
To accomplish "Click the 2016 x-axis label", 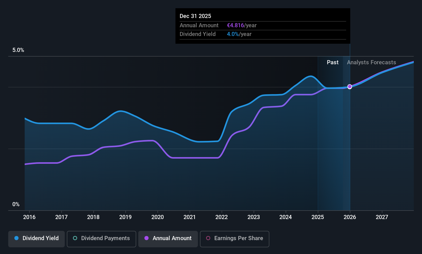I will 29,217.
